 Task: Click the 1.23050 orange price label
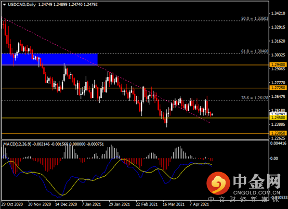[x=278, y=133]
